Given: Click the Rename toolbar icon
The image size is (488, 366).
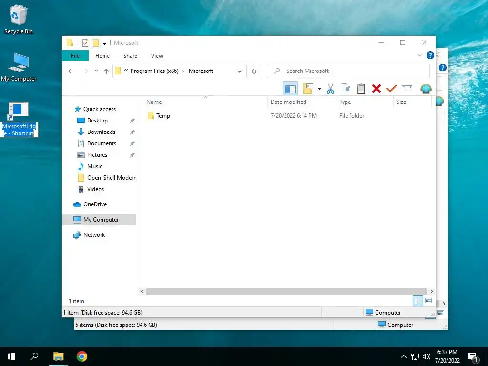Looking at the screenshot, I should (x=407, y=89).
